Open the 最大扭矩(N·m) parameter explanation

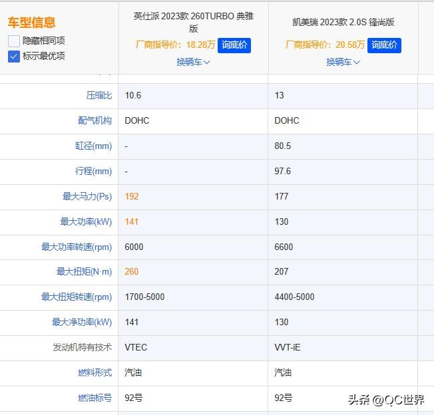84,272
